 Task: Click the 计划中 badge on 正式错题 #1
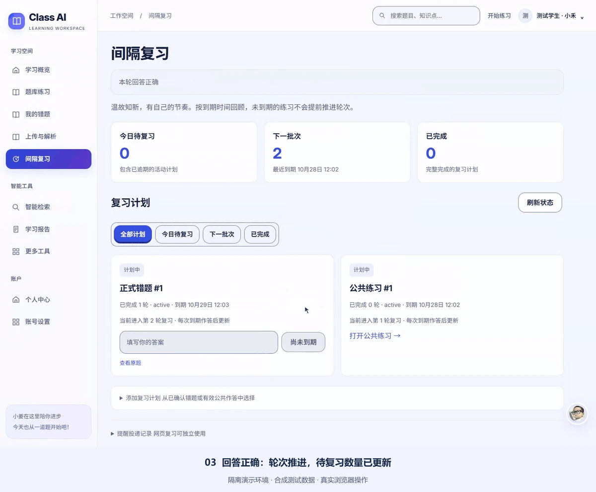click(132, 270)
